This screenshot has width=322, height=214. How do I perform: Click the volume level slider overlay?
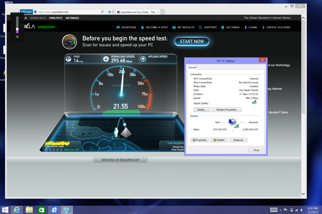pos(17,25)
